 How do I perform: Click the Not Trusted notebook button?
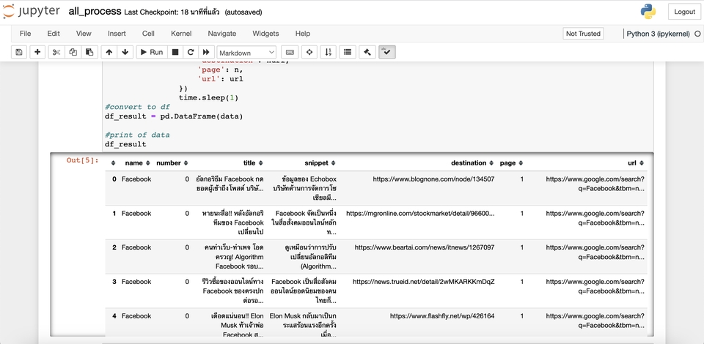pyautogui.click(x=583, y=34)
